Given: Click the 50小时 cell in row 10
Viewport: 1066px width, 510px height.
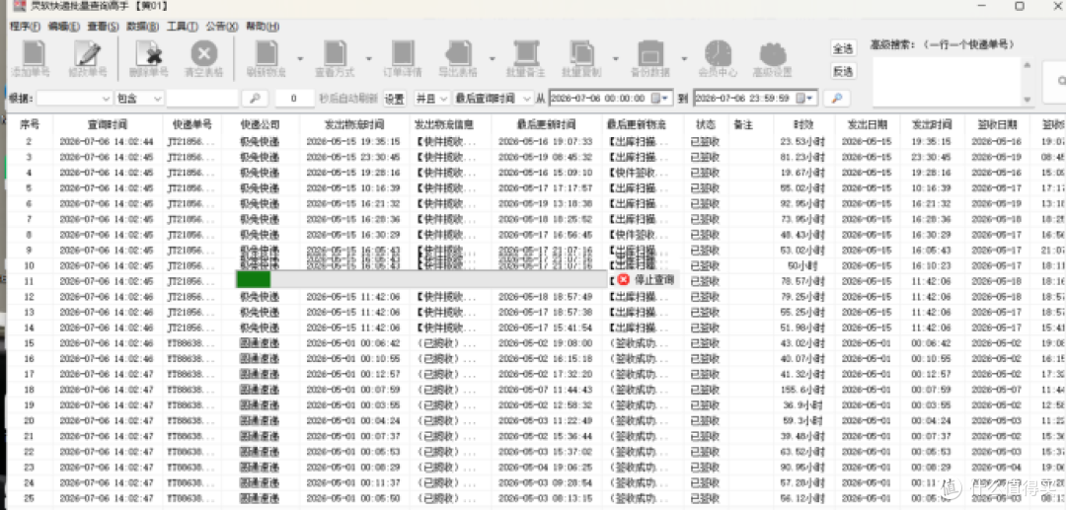Looking at the screenshot, I should click(x=803, y=265).
